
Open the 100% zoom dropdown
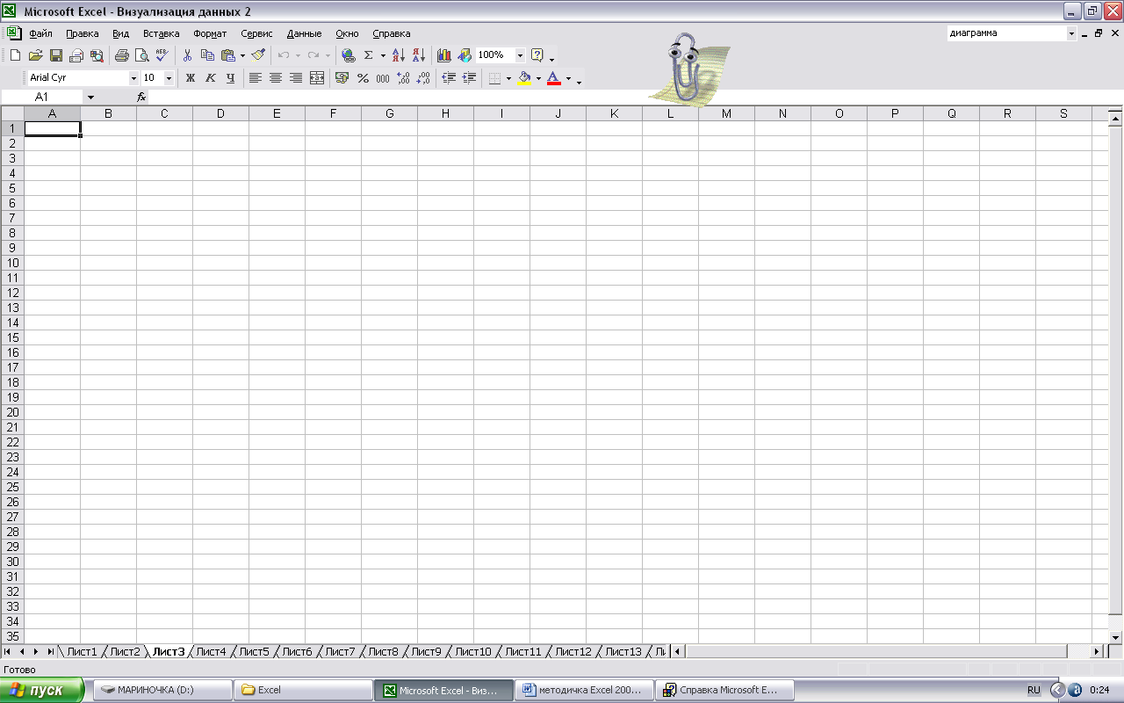coord(520,55)
